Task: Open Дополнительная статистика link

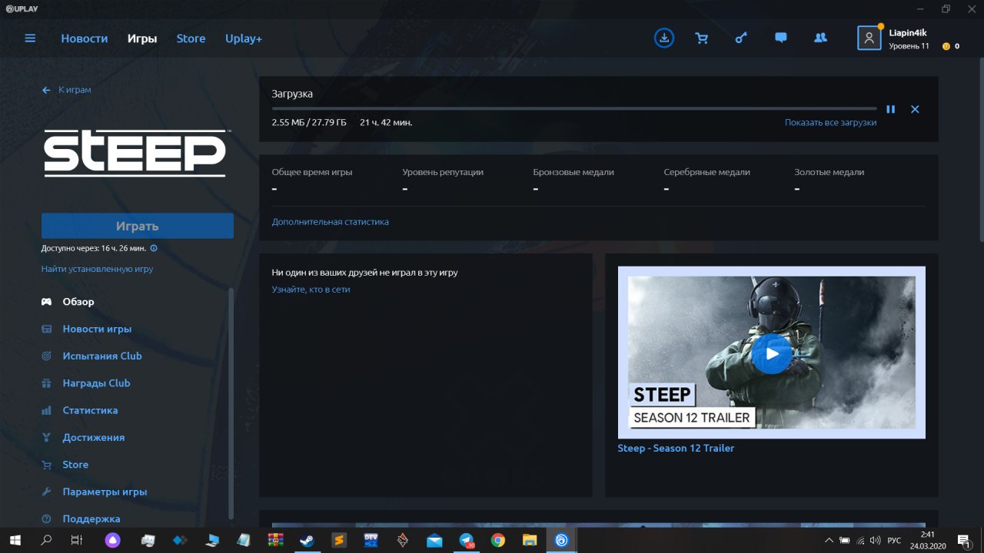Action: (330, 221)
